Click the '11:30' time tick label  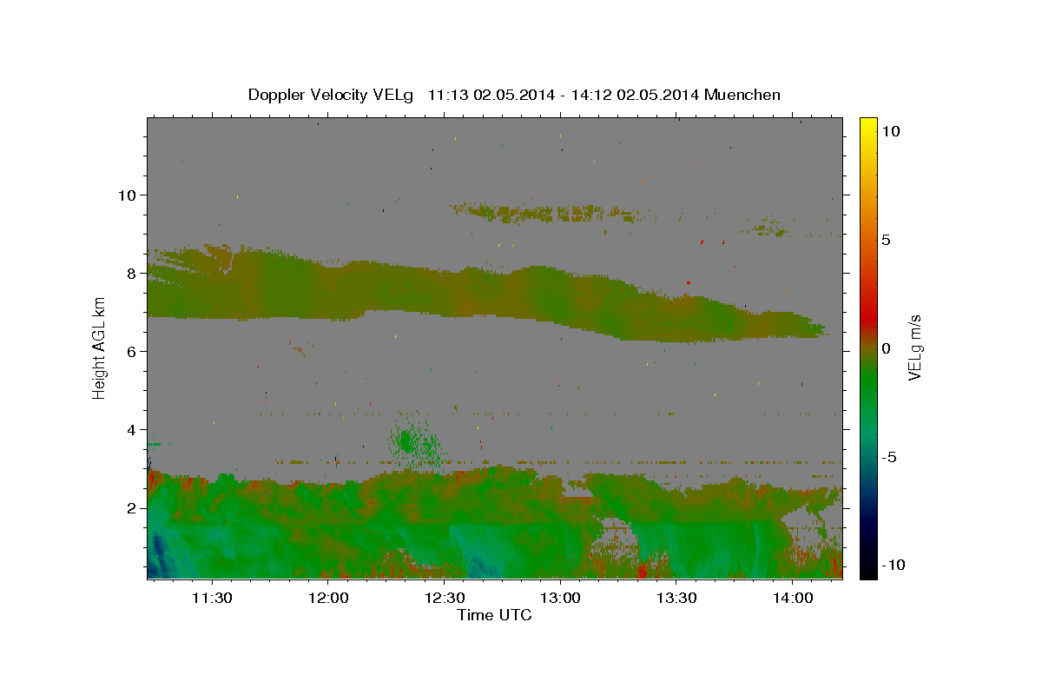coord(212,598)
